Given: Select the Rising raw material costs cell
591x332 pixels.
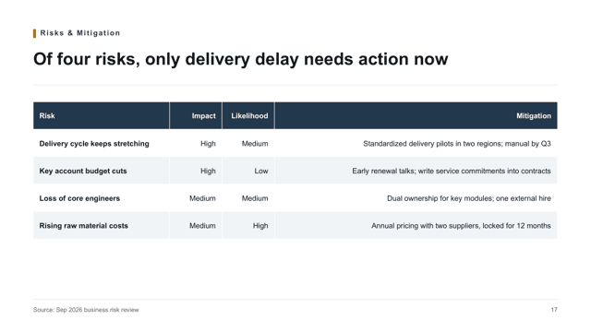Looking at the screenshot, I should [84, 226].
